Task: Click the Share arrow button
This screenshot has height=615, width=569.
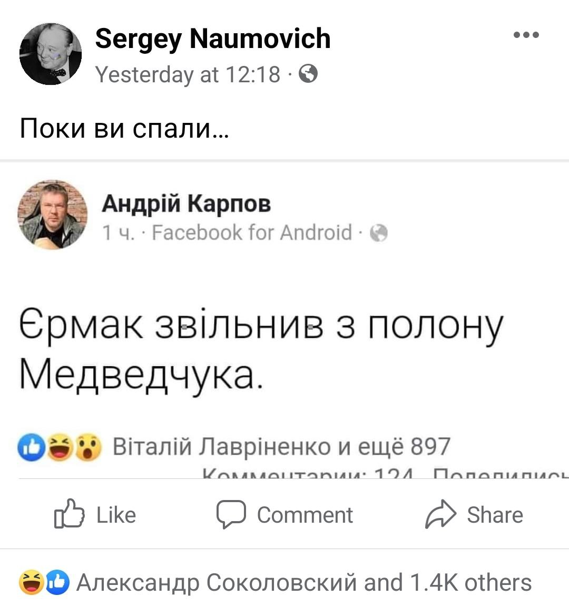Action: point(474,514)
